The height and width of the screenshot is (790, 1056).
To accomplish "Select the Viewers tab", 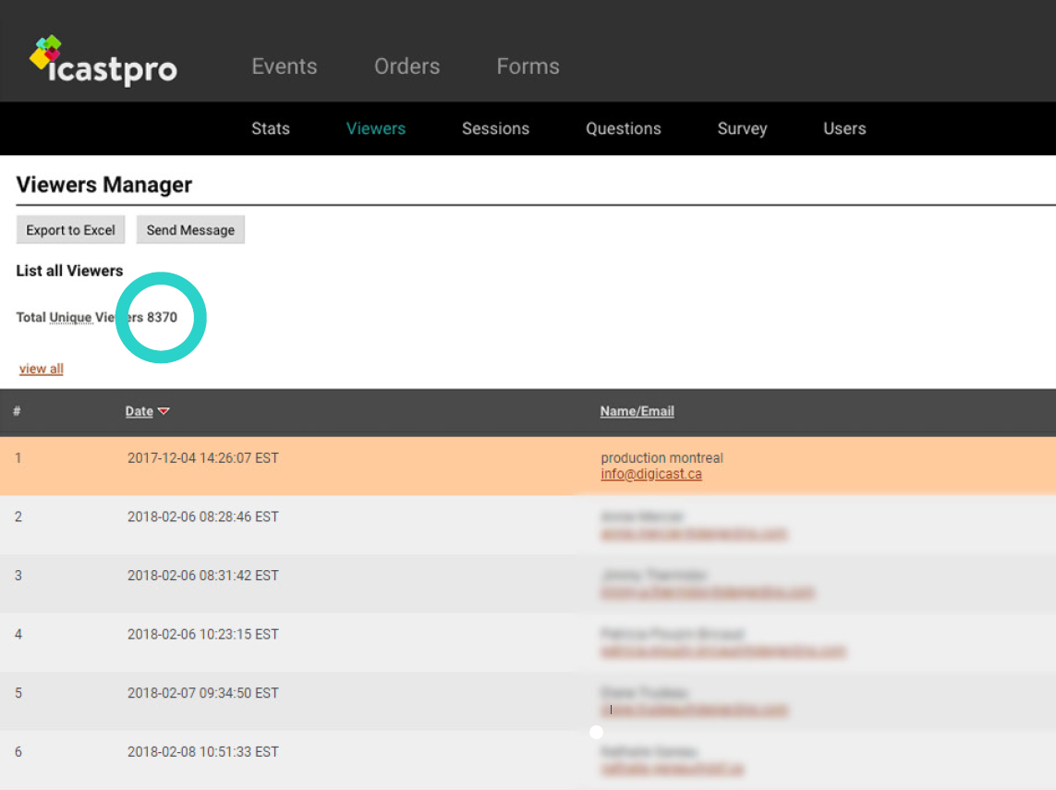I will pos(375,128).
